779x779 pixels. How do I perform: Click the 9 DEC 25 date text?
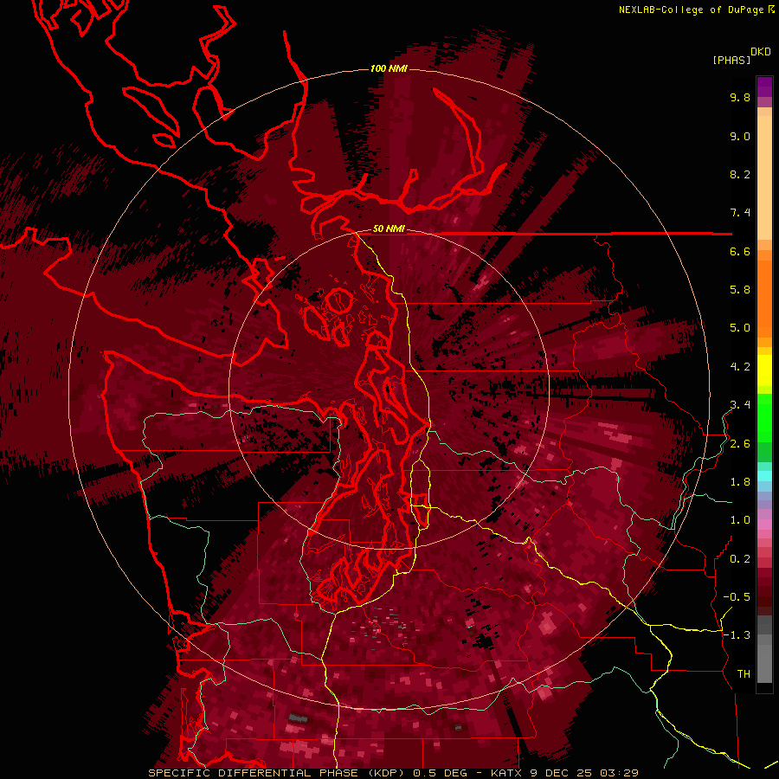click(560, 773)
